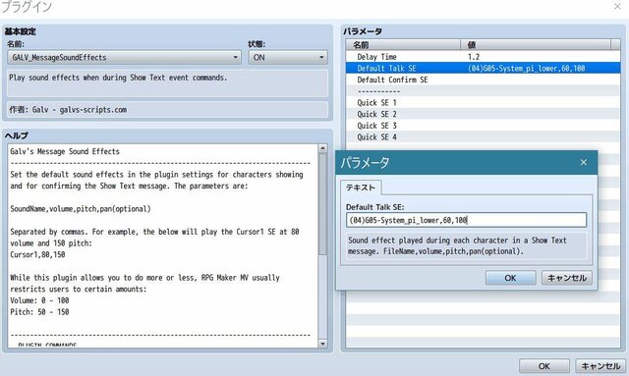Open the status ON dropdown

288,57
